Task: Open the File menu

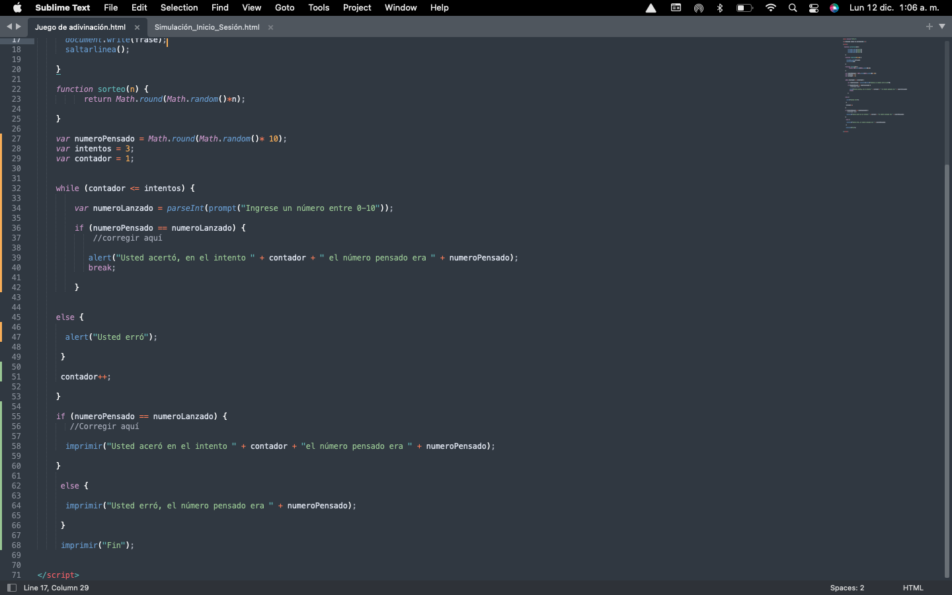Action: 110,8
